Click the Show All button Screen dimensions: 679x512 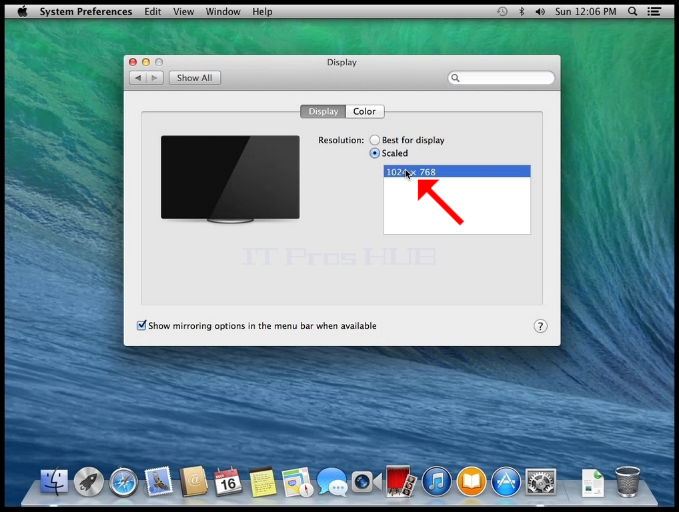pos(195,78)
